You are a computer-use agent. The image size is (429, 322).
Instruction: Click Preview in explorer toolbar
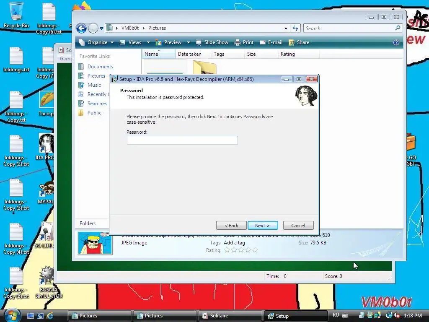[169, 42]
